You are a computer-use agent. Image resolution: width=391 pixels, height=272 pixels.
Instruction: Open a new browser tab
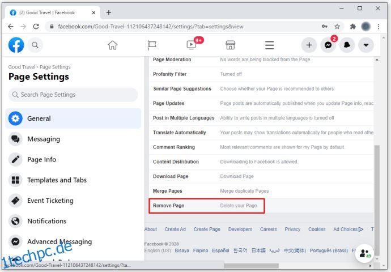[x=109, y=12]
